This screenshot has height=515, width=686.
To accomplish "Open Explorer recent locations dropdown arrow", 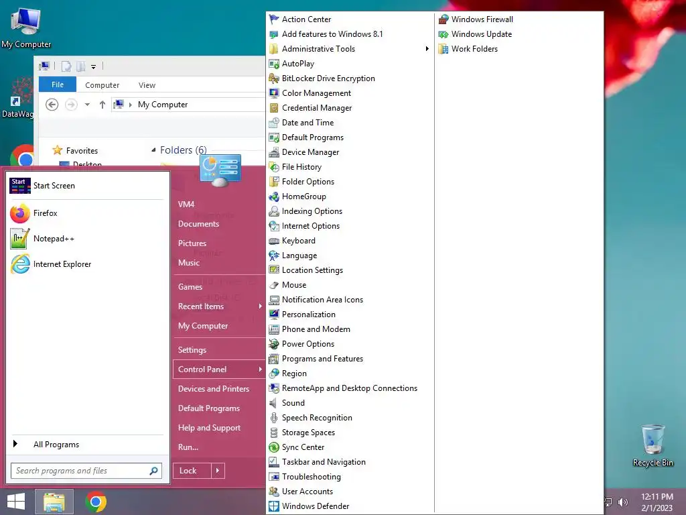I will coord(88,105).
